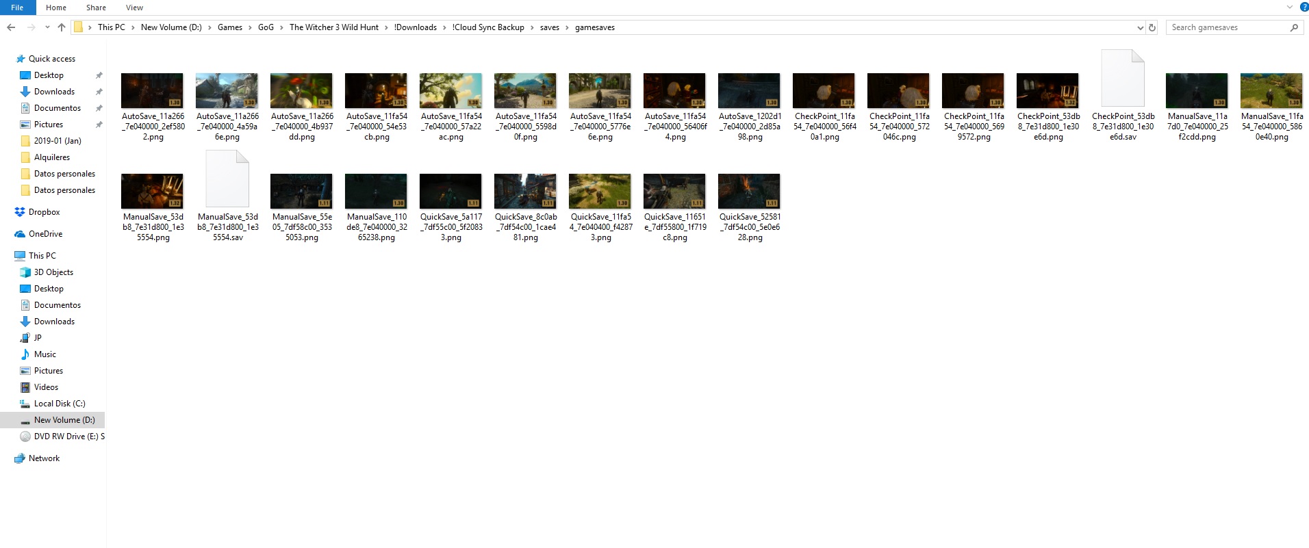Select Quick access in navigation pane

pos(52,59)
